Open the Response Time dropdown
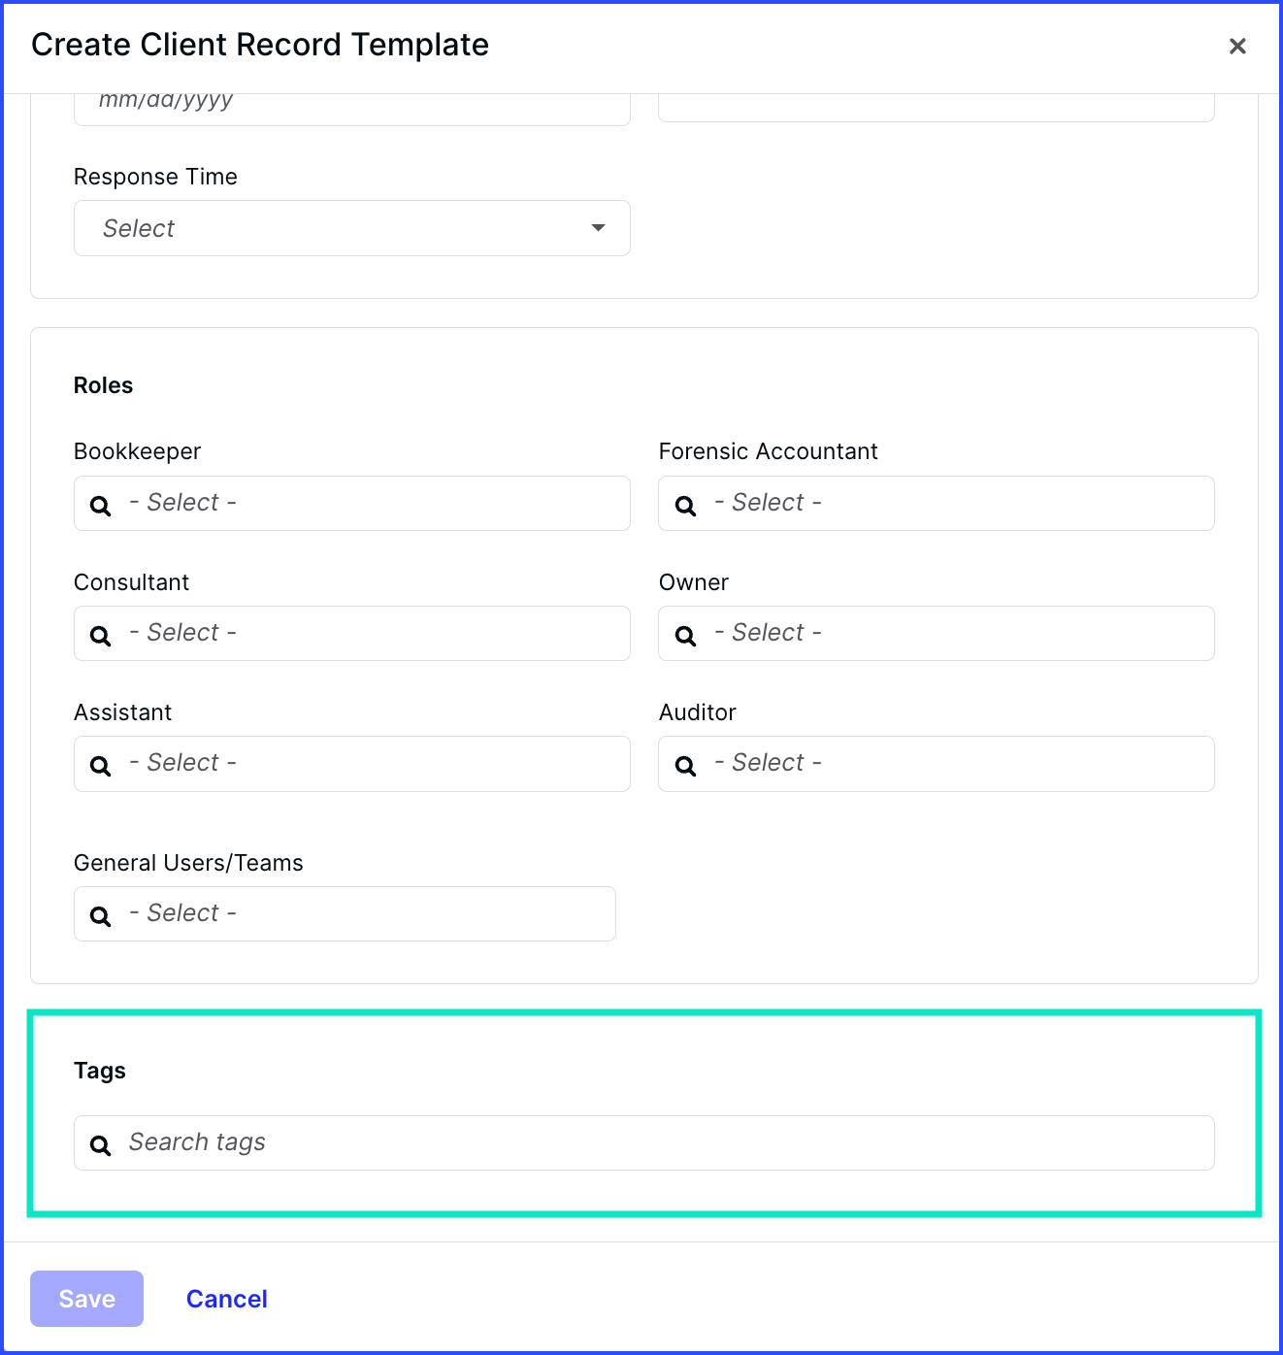This screenshot has height=1355, width=1283. coord(351,228)
